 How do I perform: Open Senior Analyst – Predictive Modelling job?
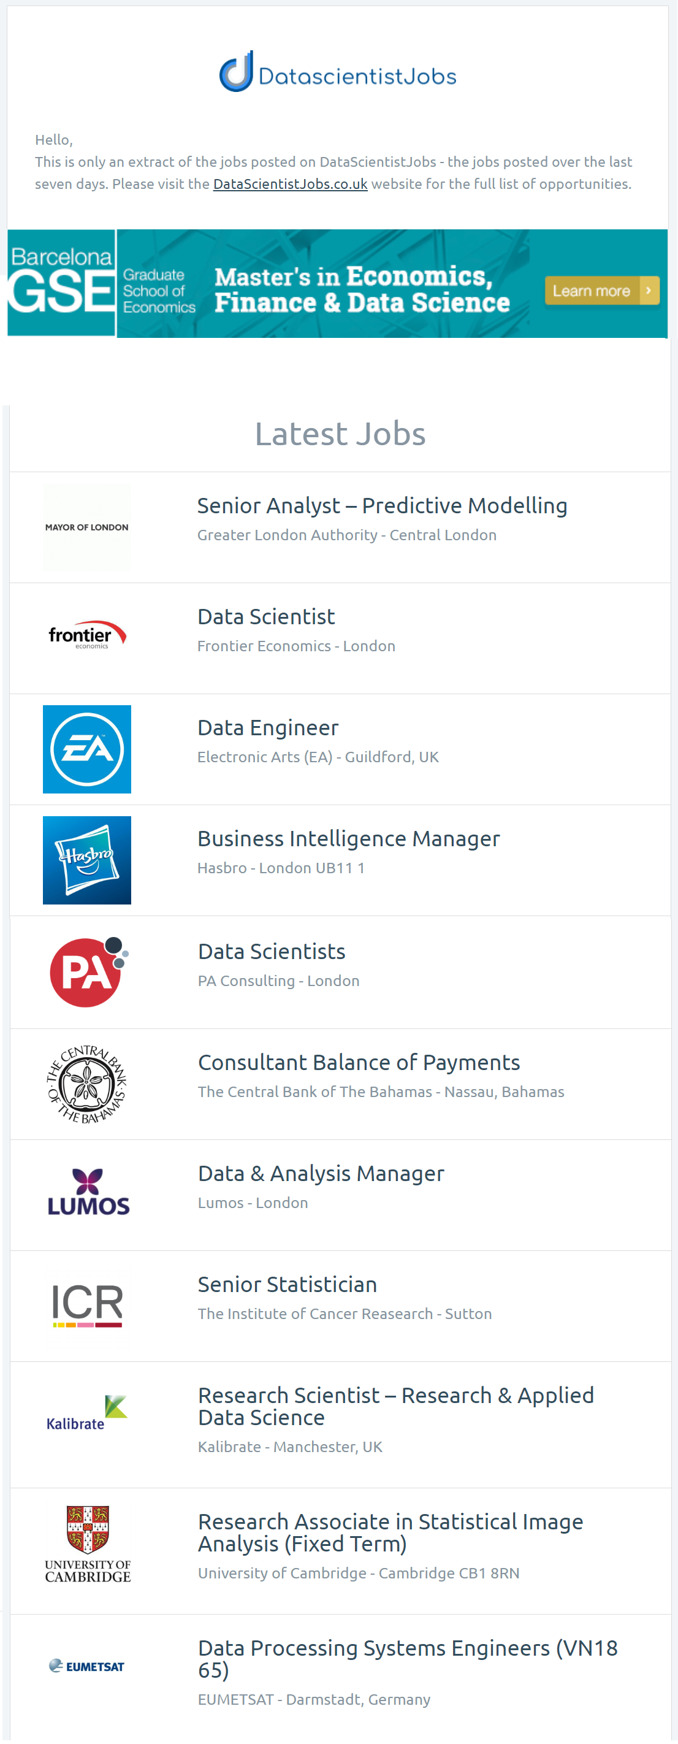click(x=383, y=506)
